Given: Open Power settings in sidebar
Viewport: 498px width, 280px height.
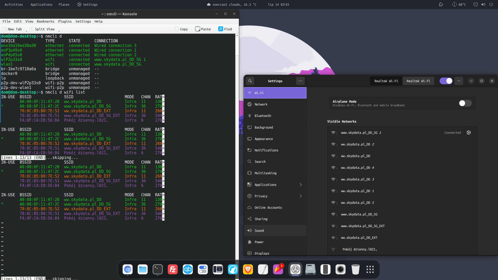Looking at the screenshot, I should 258,242.
